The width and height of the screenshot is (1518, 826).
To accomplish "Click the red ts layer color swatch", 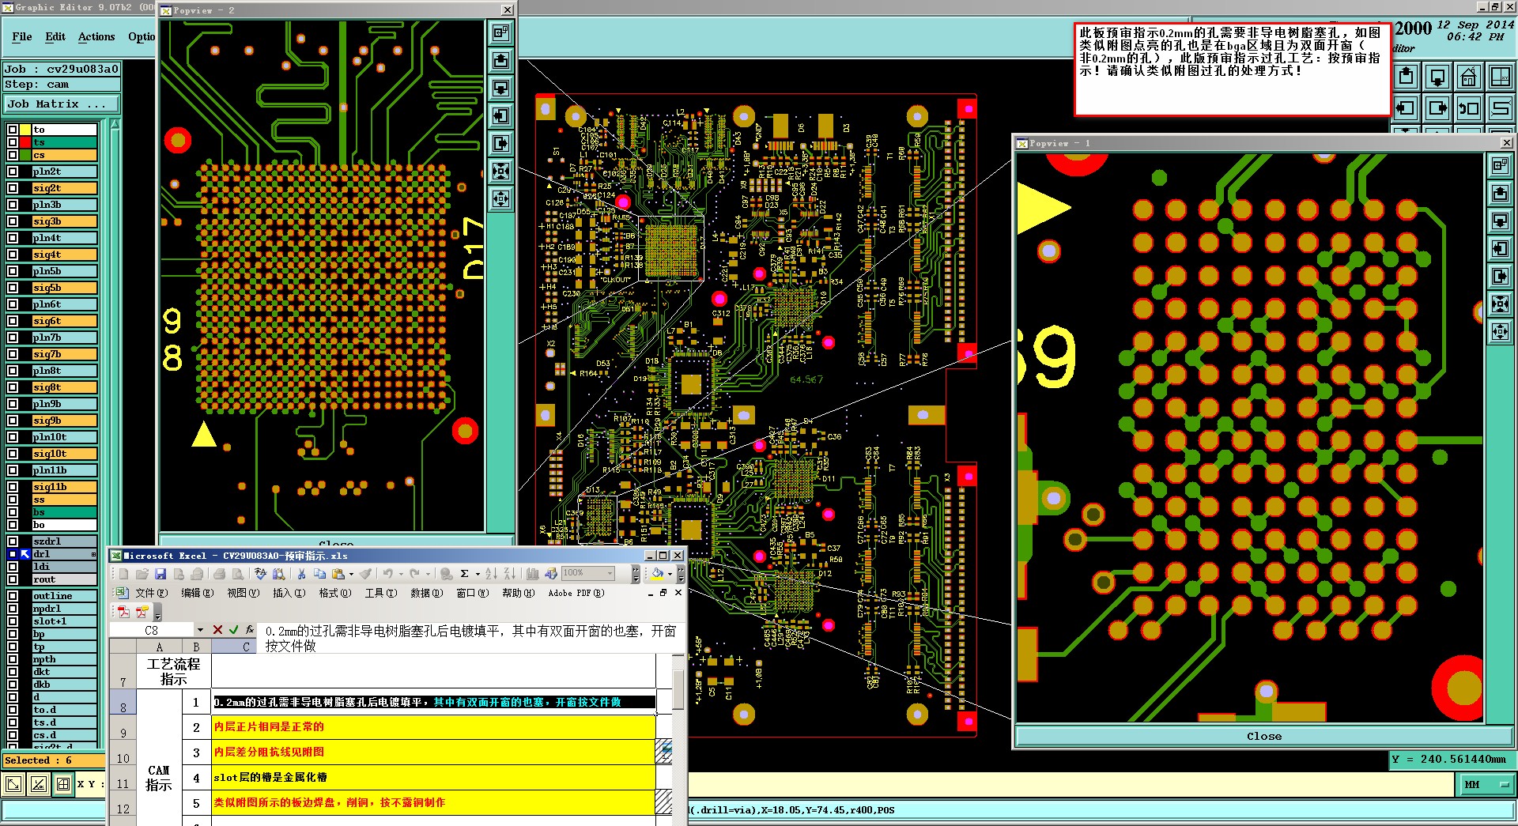I will pyautogui.click(x=25, y=142).
